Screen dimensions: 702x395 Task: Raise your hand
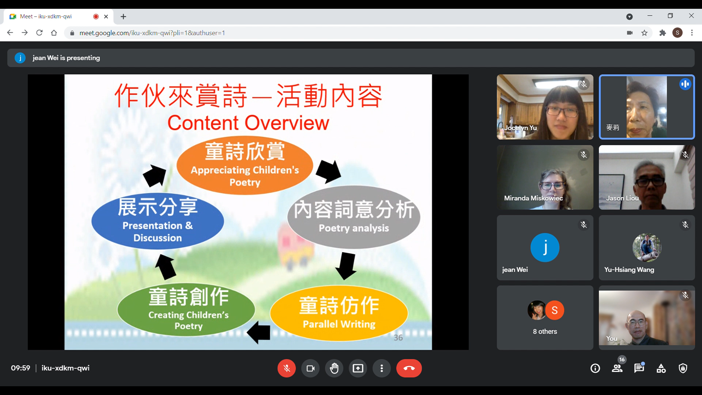(334, 368)
